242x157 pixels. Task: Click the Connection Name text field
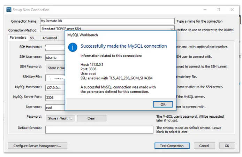coord(107,21)
